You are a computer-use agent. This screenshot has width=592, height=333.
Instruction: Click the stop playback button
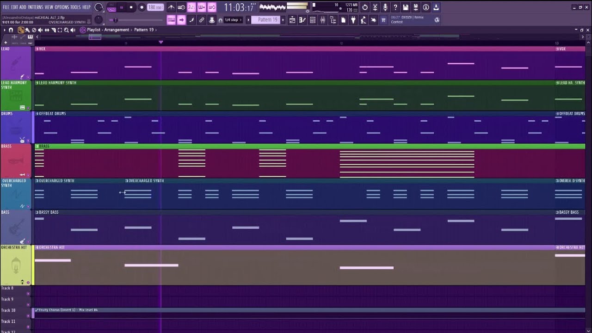(x=131, y=7)
